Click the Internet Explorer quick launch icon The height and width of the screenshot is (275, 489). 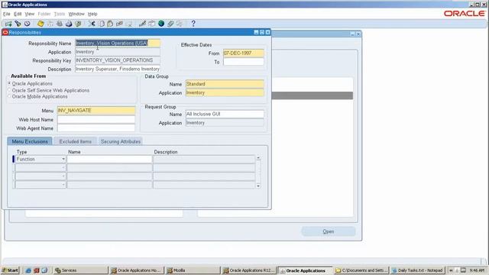click(28, 270)
